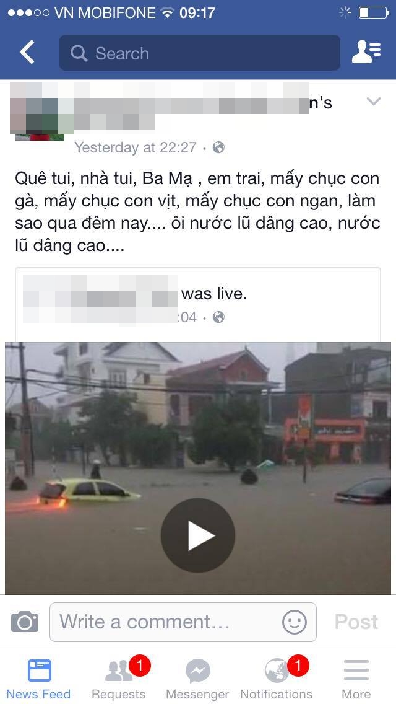396x704 pixels.
Task: Open the Notifications tab
Action: pos(276,679)
